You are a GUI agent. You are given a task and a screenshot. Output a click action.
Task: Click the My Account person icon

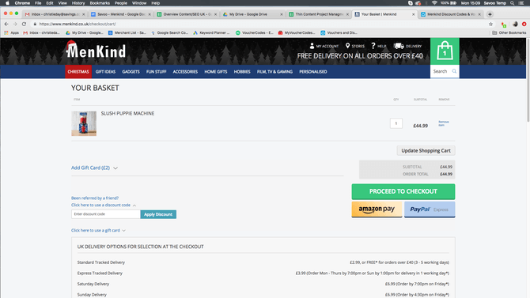tap(312, 46)
